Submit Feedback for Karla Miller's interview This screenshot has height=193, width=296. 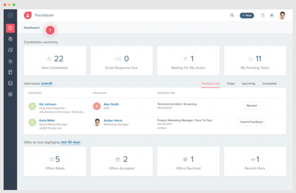tap(251, 122)
